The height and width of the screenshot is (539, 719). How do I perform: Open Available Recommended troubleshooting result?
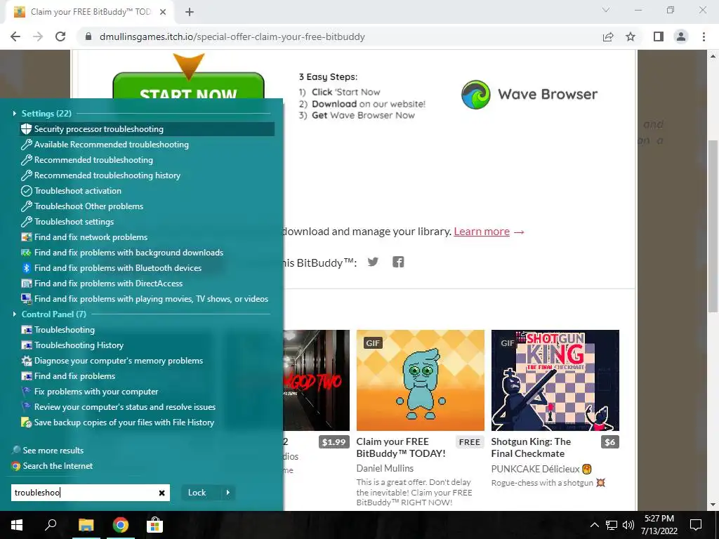[111, 145]
